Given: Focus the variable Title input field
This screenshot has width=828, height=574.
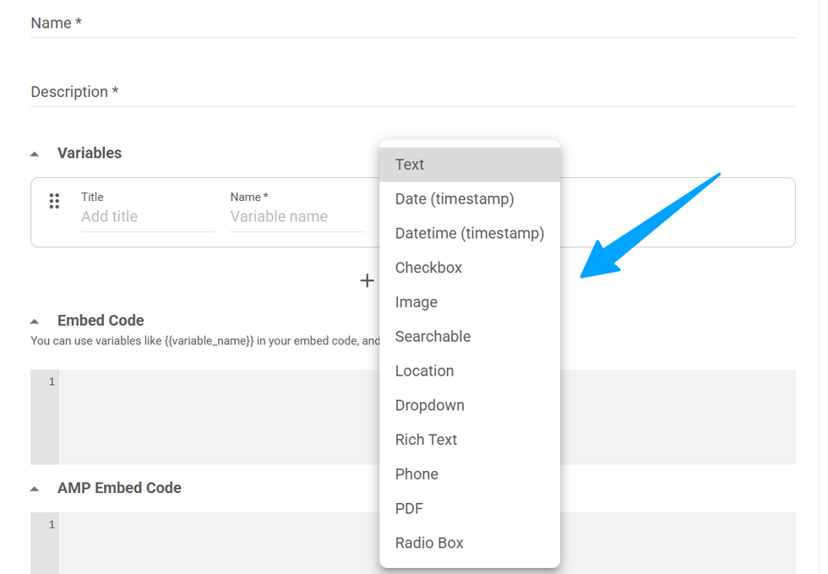Looking at the screenshot, I should click(147, 217).
